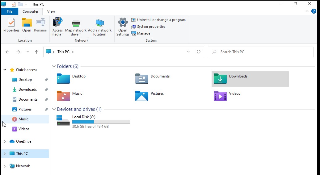Select Desktop under Quick access
Screen dimensions: 320x175
[25, 80]
